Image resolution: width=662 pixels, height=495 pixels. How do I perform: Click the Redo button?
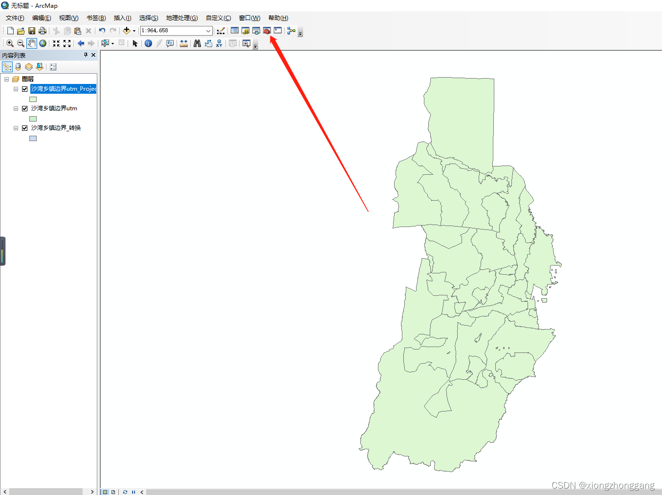113,30
